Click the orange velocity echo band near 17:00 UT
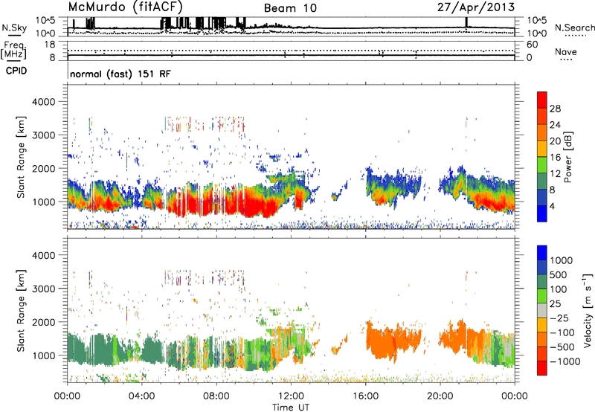 393,340
